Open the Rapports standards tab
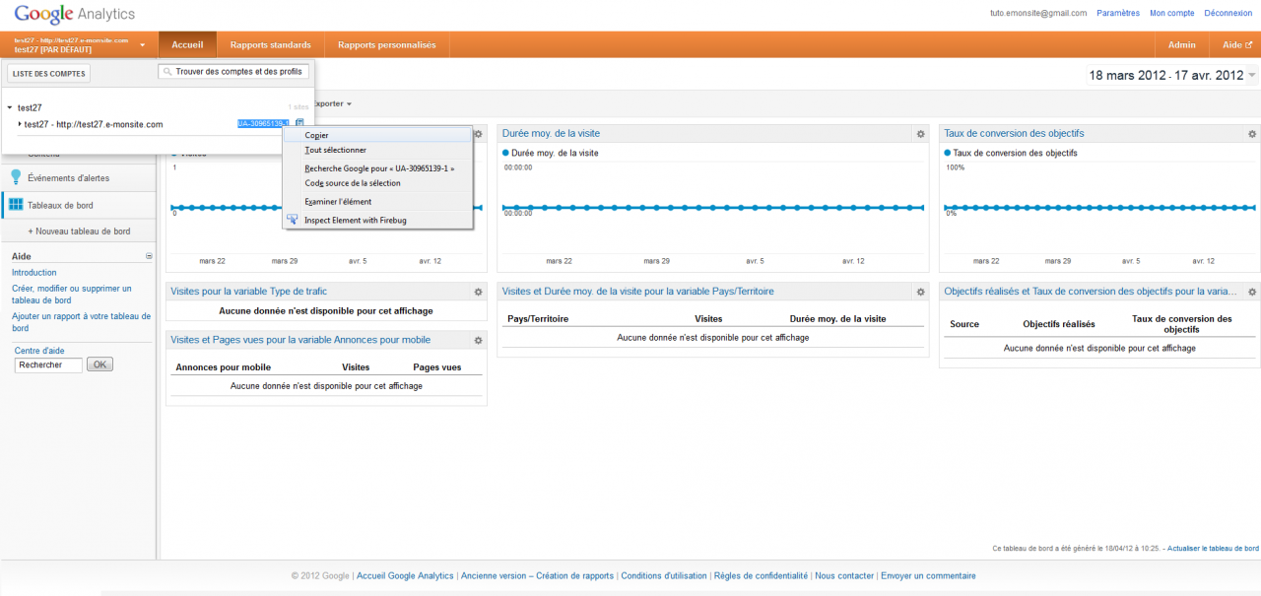Screen dimensions: 1261x596 [271, 44]
